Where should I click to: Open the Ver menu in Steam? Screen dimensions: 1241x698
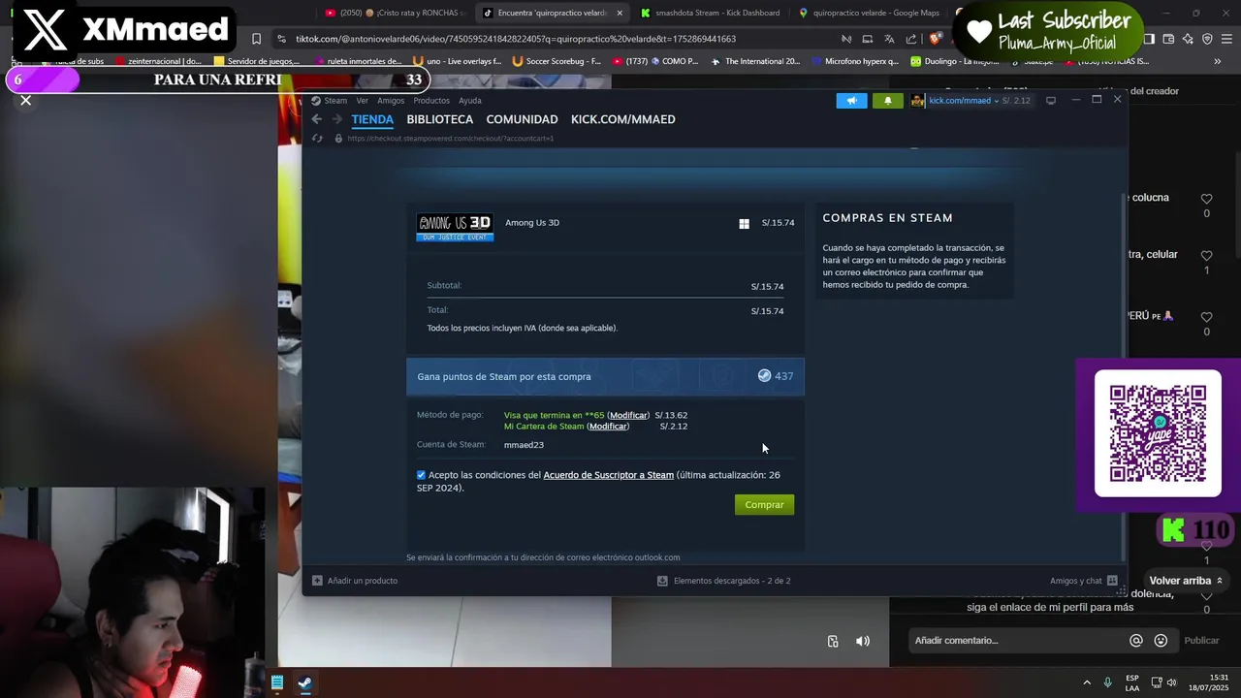pos(362,101)
